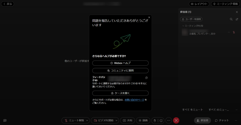Open more options in participants panel footer
The width and height of the screenshot is (241, 125).
(236, 110)
